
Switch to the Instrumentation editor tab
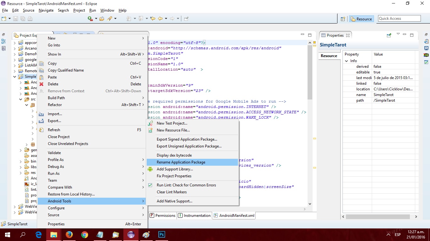[194, 216]
